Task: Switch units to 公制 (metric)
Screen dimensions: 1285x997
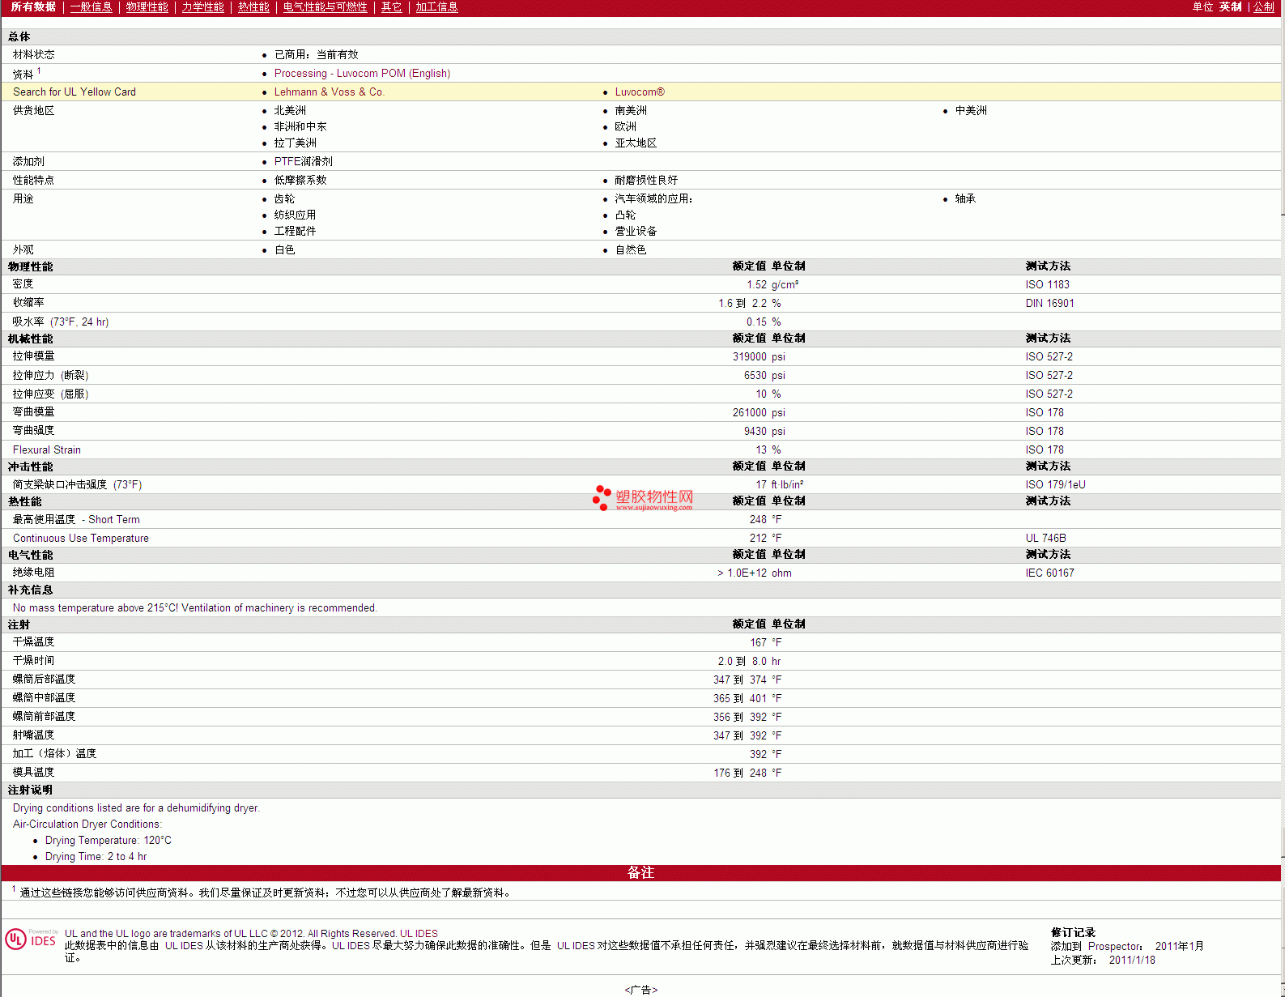Action: tap(1263, 7)
